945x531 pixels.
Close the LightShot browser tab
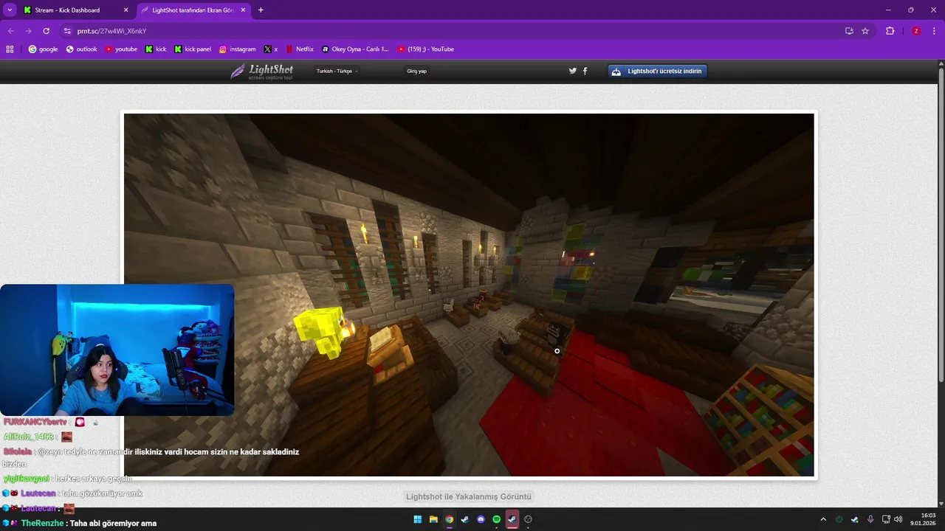[x=243, y=10]
